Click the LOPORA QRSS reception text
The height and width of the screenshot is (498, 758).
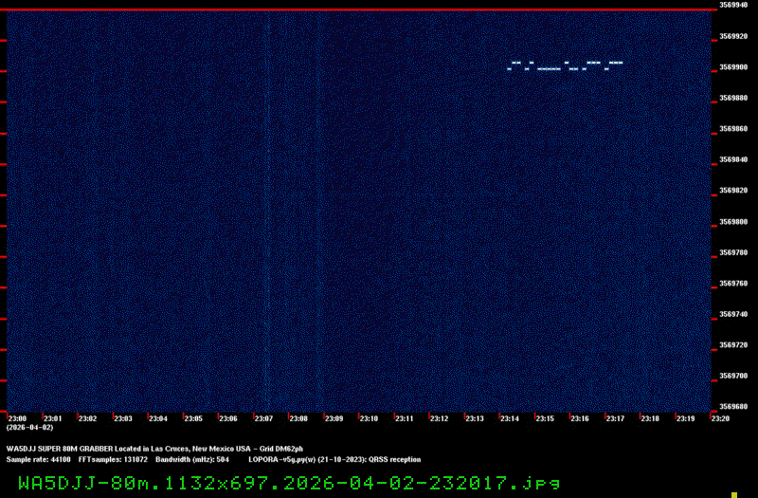point(334,459)
